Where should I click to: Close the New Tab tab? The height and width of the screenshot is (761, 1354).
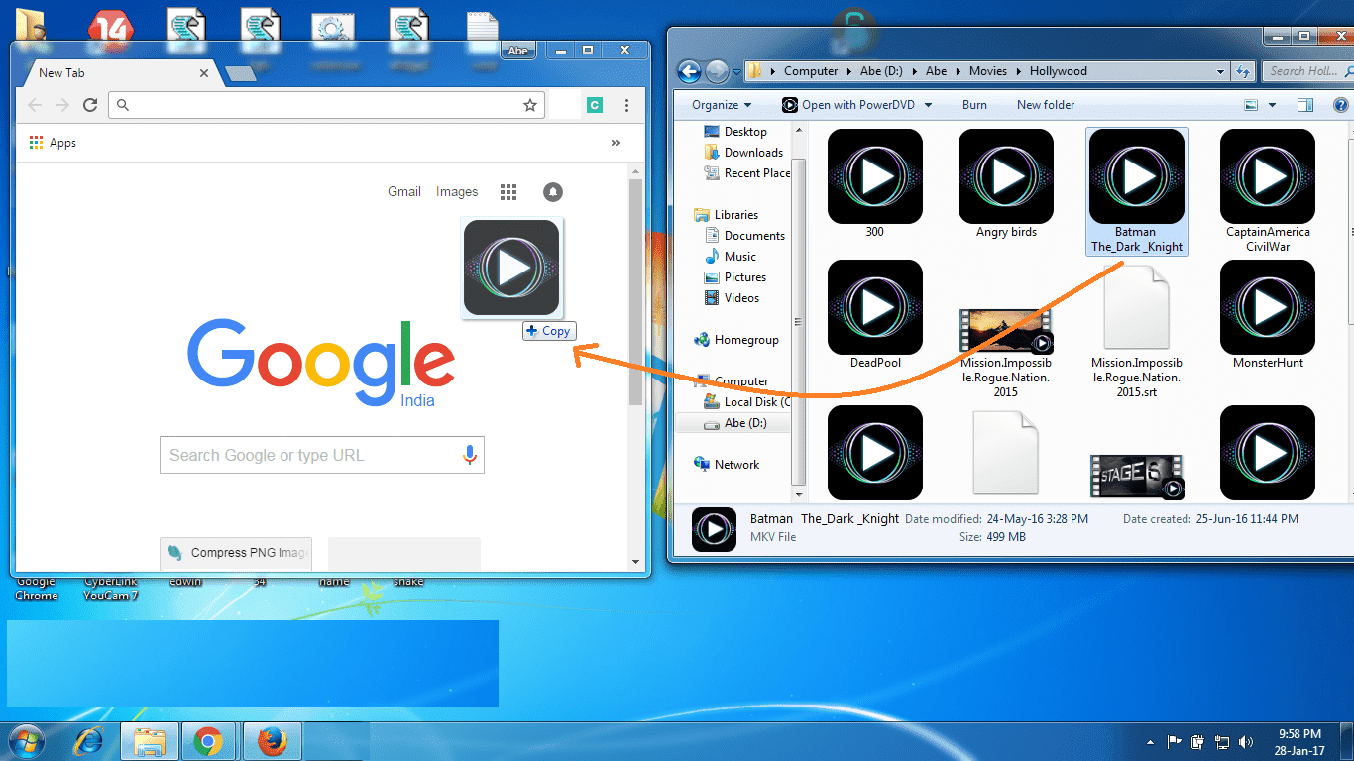point(204,73)
